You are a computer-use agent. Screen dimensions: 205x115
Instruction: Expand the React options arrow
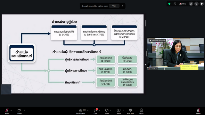[x=111, y=110]
